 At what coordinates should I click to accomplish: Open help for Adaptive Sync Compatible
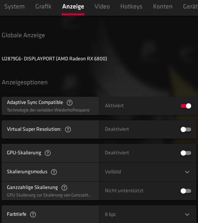tap(70, 103)
